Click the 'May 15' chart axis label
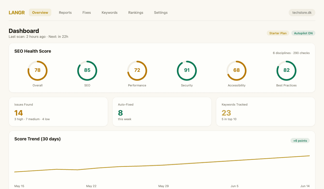Viewport: 324px width, 189px height. coord(19,186)
